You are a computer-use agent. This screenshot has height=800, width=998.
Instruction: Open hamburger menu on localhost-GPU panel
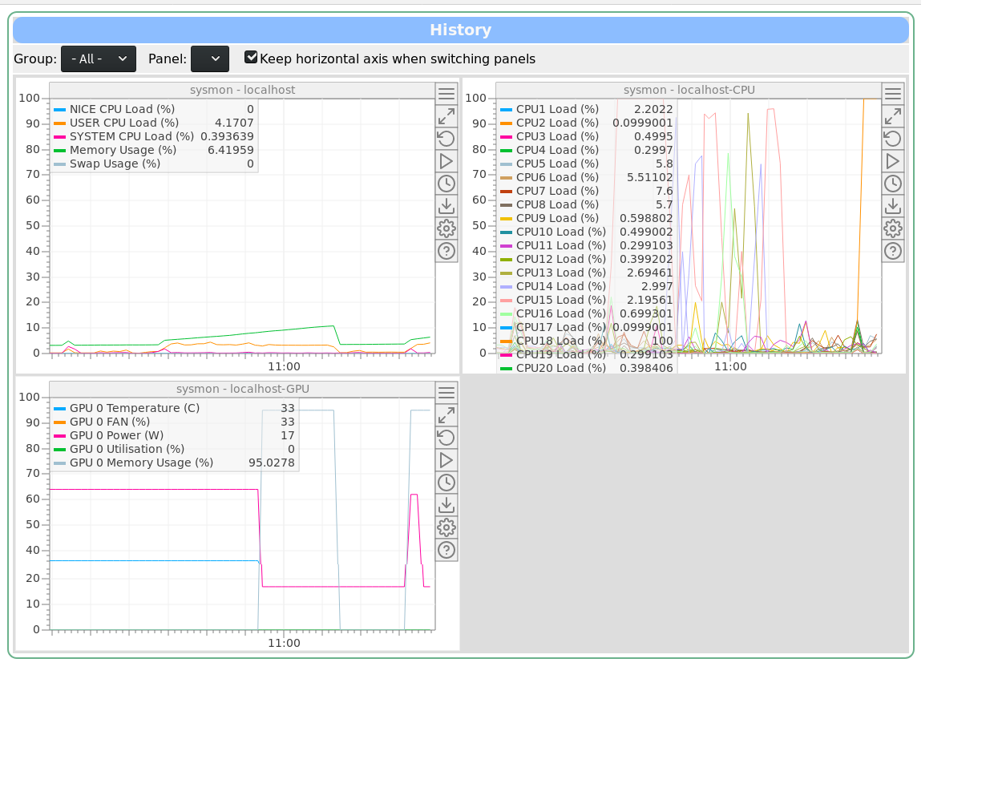tap(446, 393)
